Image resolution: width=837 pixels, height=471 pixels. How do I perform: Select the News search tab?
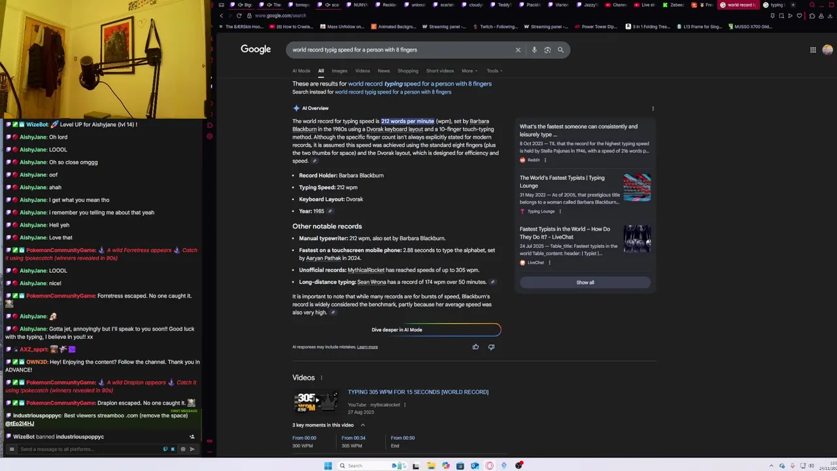click(384, 71)
